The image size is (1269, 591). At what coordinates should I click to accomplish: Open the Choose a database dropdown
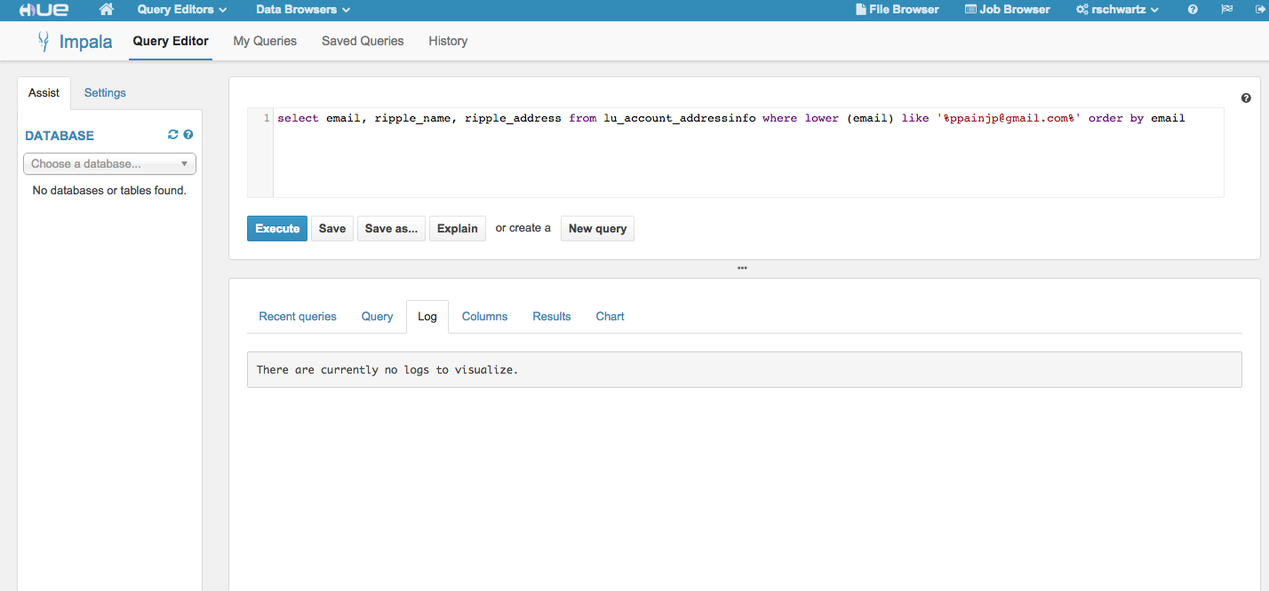click(109, 163)
